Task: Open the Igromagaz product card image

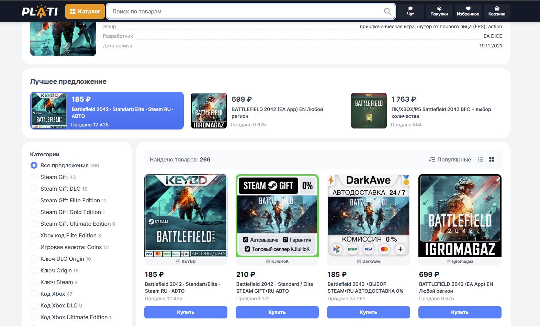Action: (460, 216)
